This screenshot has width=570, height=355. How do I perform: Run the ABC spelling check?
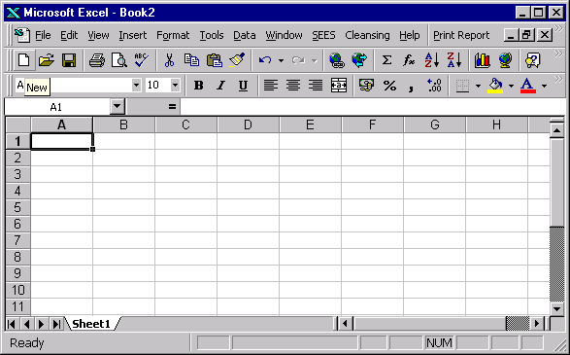(141, 60)
